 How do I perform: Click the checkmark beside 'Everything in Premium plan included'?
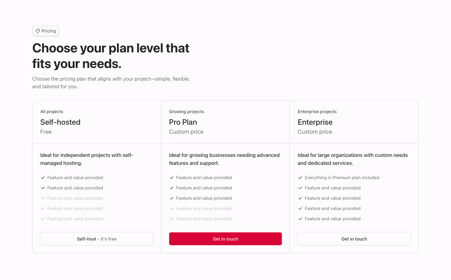click(300, 177)
